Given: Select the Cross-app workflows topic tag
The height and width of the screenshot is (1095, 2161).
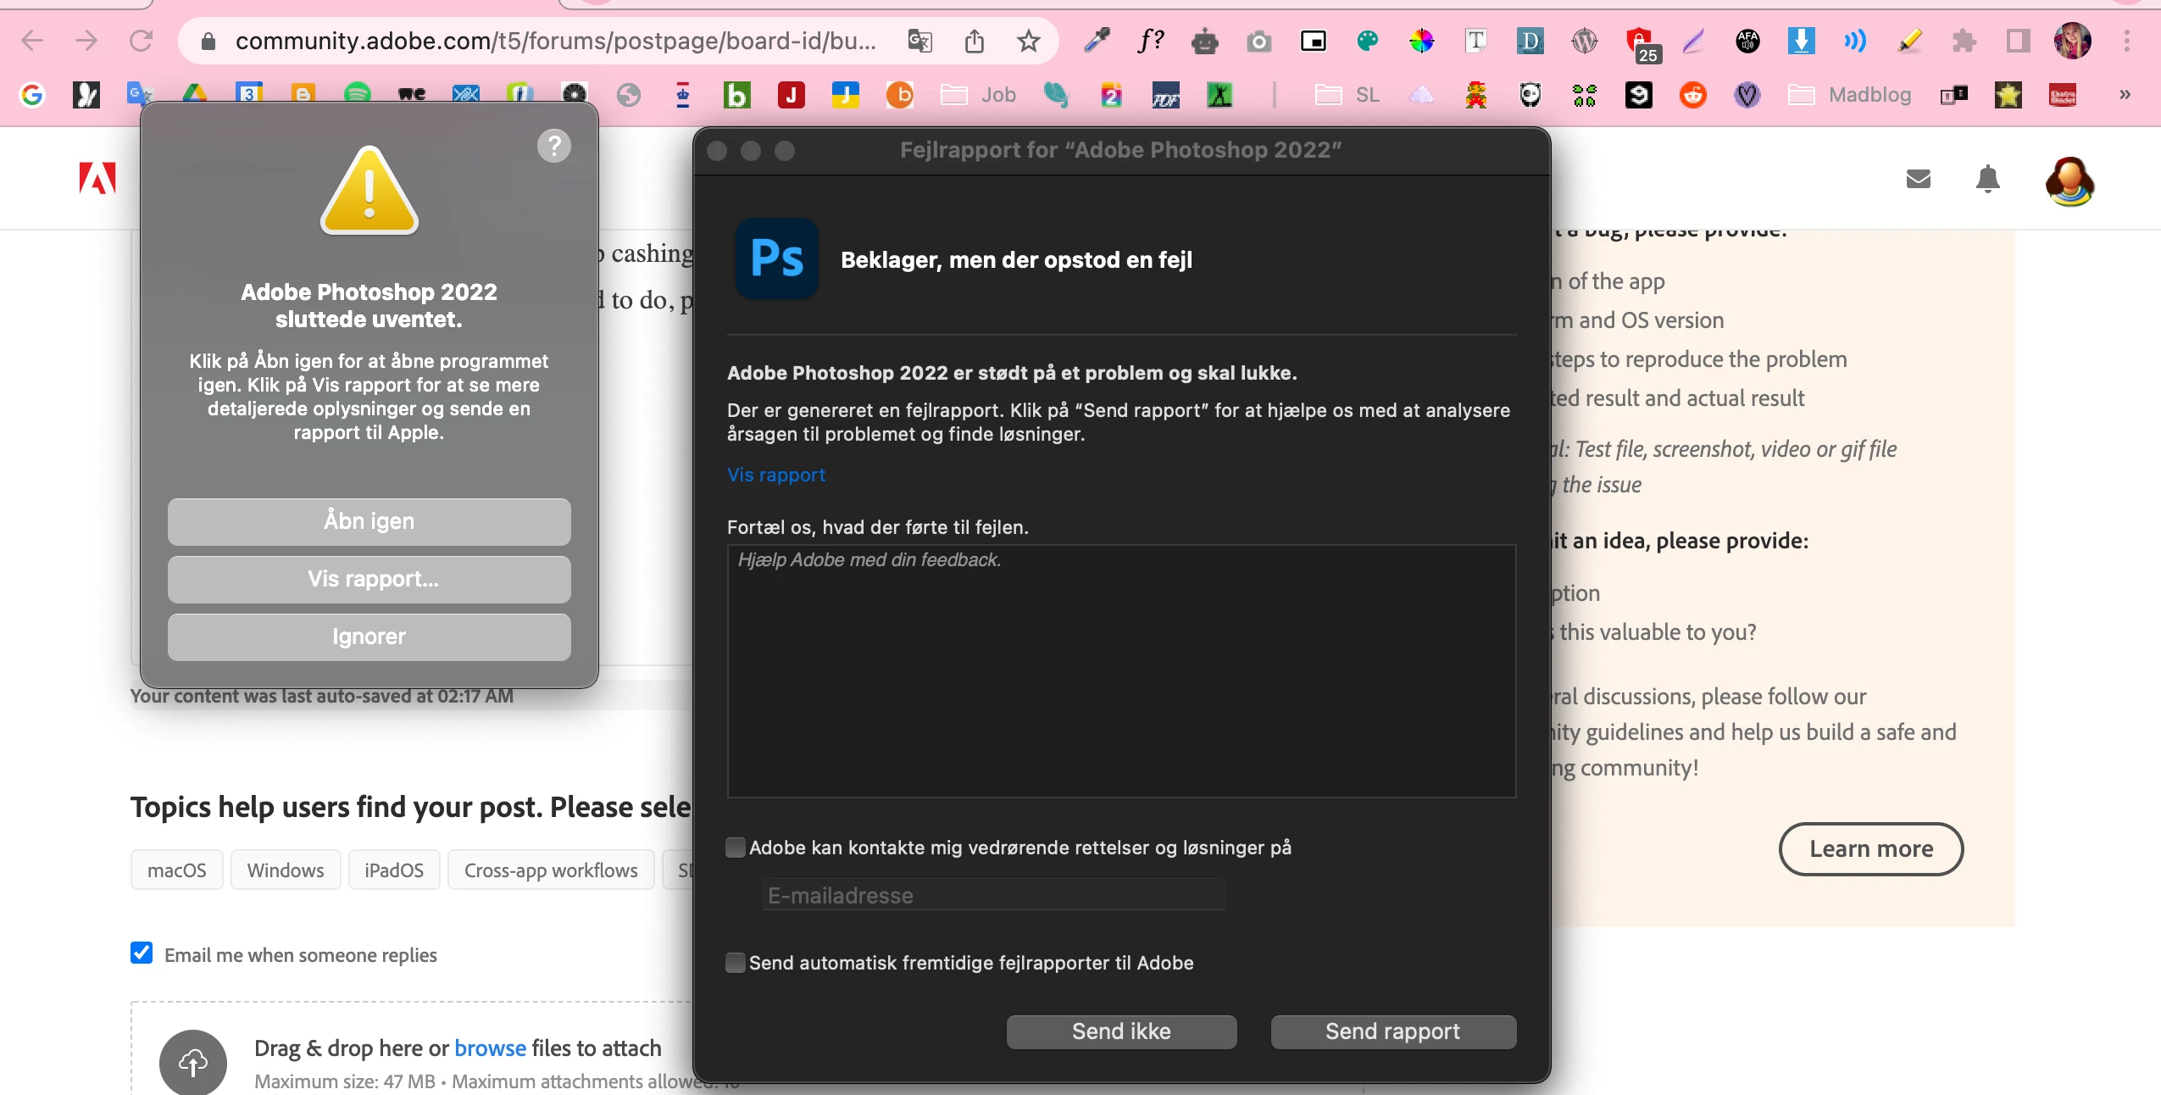Looking at the screenshot, I should (551, 870).
